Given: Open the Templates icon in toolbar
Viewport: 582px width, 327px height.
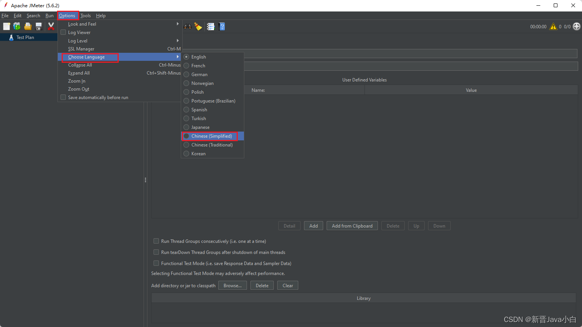Looking at the screenshot, I should [17, 26].
